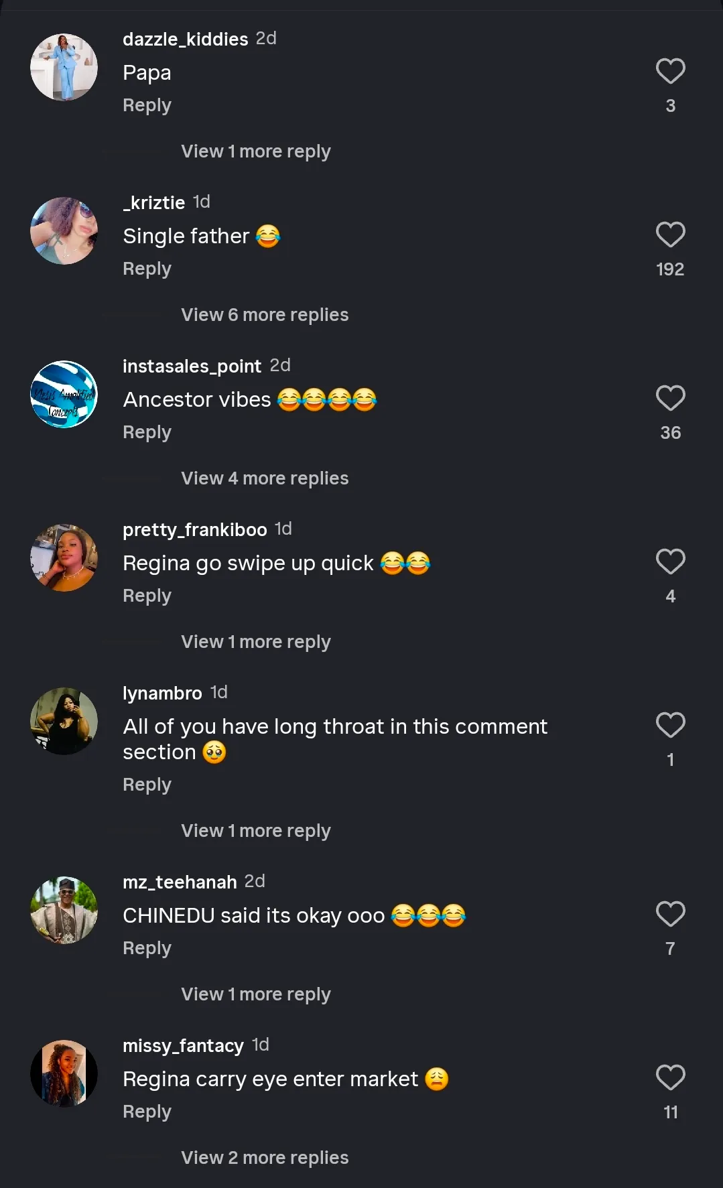Like missy_fantacy's comment
The width and height of the screenshot is (723, 1188).
(670, 1077)
